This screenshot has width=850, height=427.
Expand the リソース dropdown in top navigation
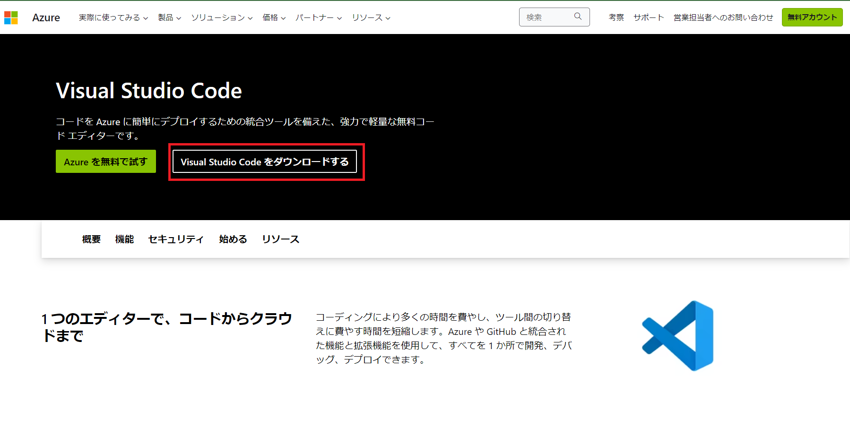coord(371,17)
